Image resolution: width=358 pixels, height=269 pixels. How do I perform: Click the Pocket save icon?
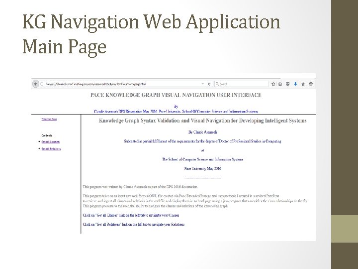(288, 84)
